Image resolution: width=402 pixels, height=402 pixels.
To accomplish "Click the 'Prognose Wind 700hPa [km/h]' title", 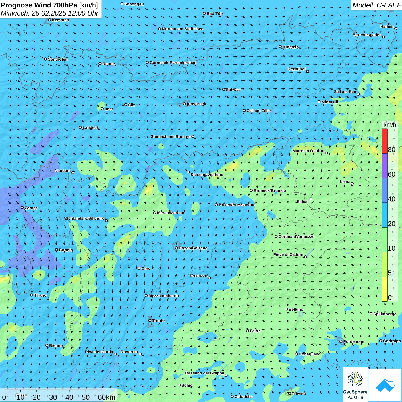I will pyautogui.click(x=49, y=5).
